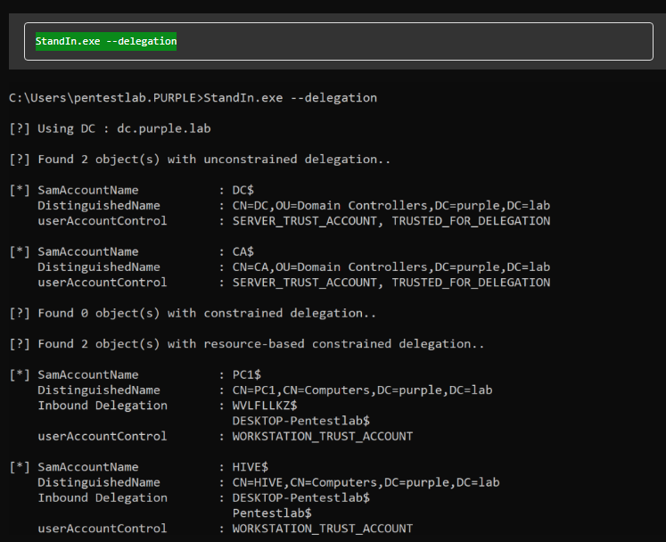Select the dc.purple.lab domain controller text
Viewport: 666px width, 542px height.
164,128
